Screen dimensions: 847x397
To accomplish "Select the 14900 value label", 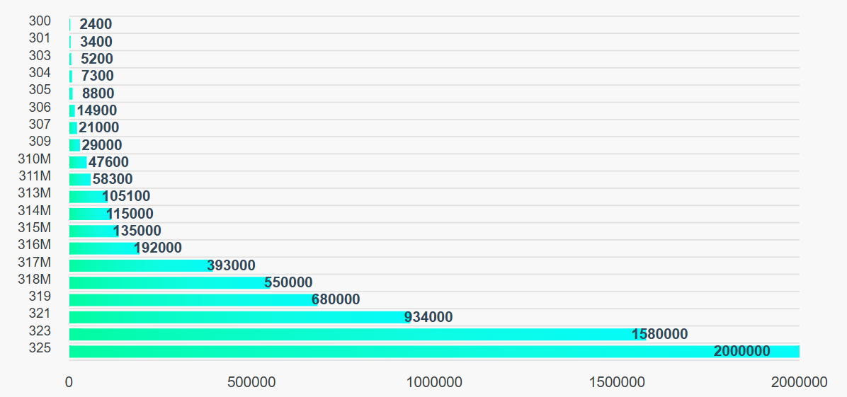I will [x=97, y=110].
